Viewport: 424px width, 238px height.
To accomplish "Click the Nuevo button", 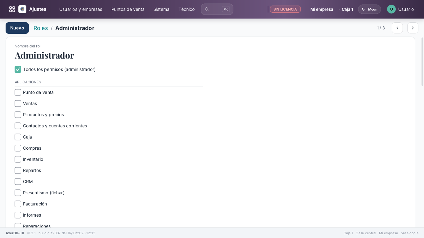I will coord(17,28).
